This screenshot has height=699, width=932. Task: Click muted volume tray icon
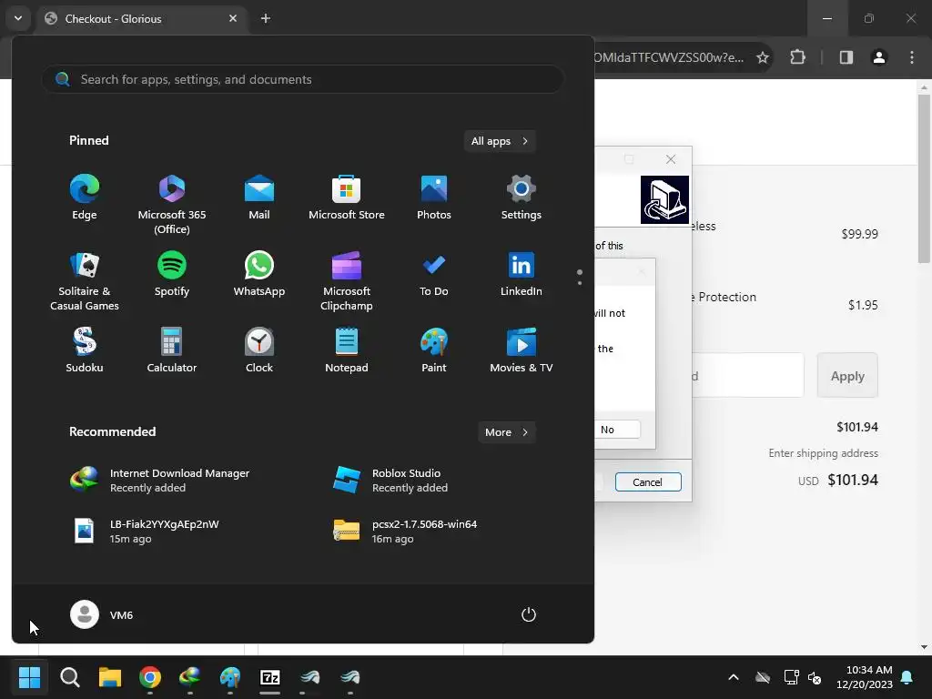pyautogui.click(x=815, y=677)
